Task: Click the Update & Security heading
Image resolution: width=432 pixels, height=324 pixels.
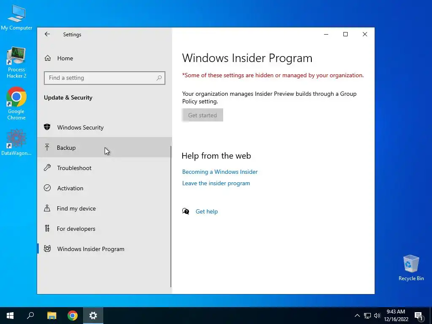Action: pyautogui.click(x=68, y=97)
